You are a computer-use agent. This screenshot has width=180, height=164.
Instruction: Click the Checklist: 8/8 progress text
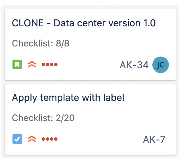tap(41, 43)
